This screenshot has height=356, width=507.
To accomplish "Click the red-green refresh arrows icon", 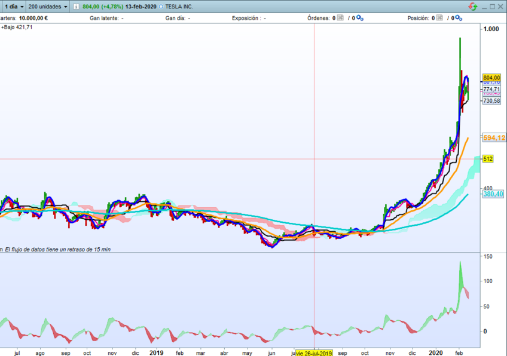I will pos(473,7).
